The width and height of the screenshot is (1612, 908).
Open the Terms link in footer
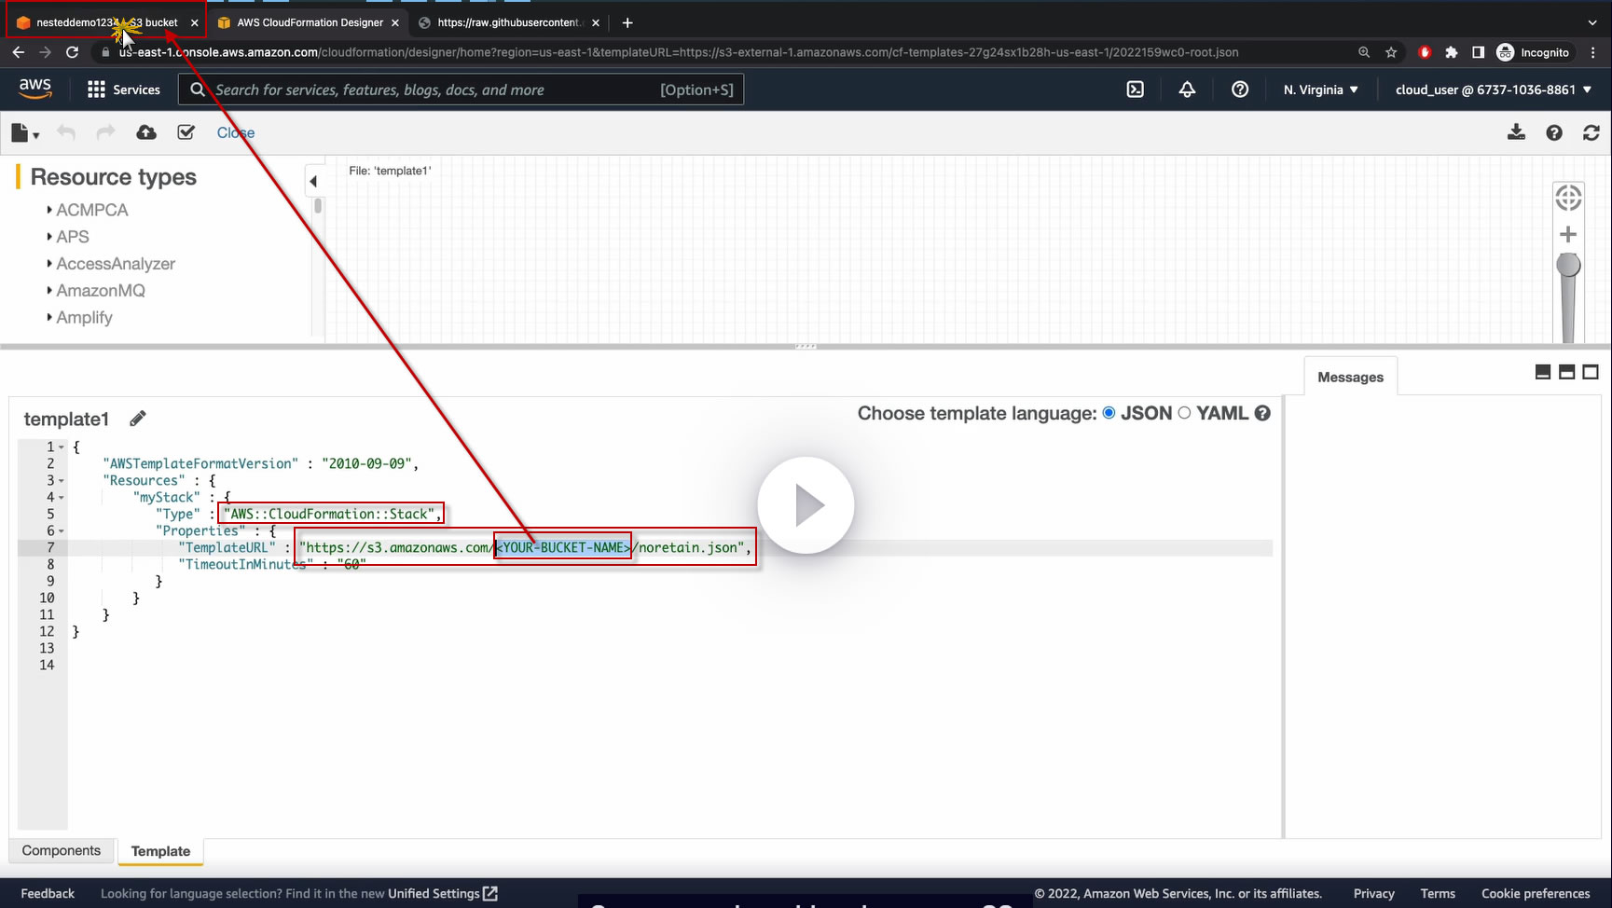[1438, 893]
